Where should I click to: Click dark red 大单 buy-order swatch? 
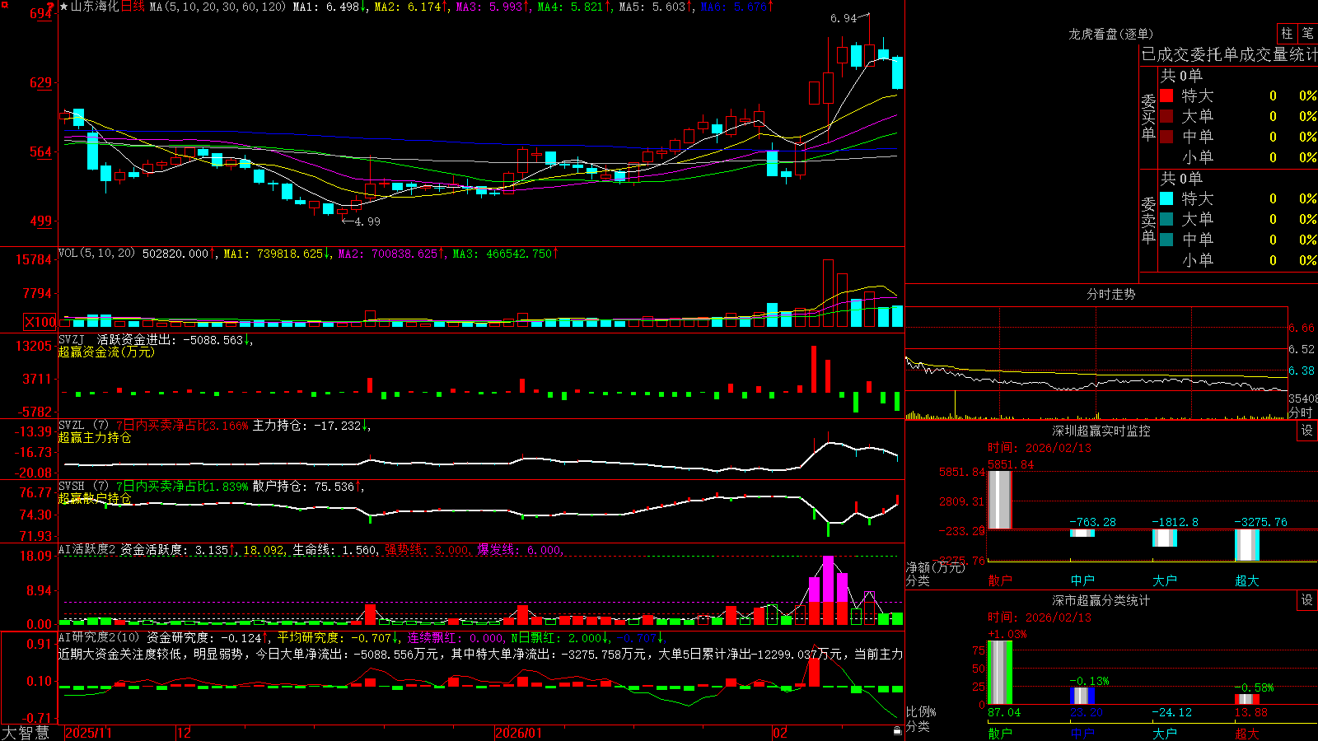(1166, 116)
